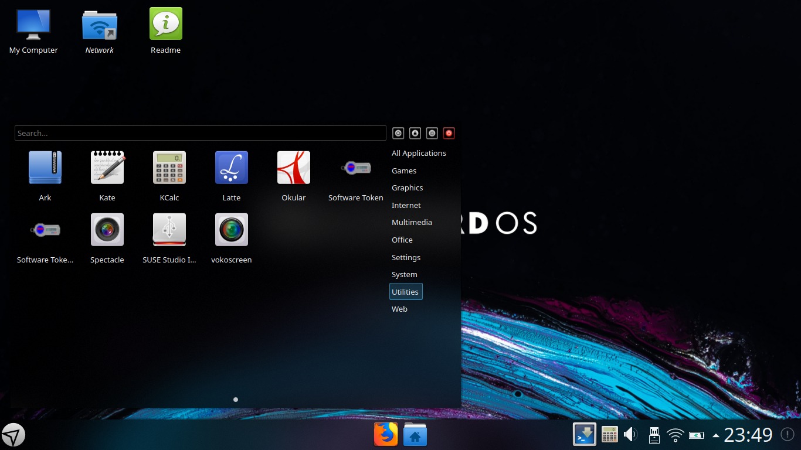Switch to the Settings category
The image size is (801, 450).
coord(406,257)
